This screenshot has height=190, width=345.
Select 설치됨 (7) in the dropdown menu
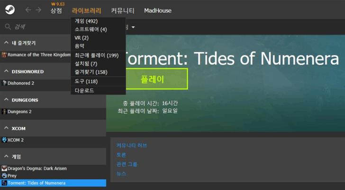click(86, 64)
